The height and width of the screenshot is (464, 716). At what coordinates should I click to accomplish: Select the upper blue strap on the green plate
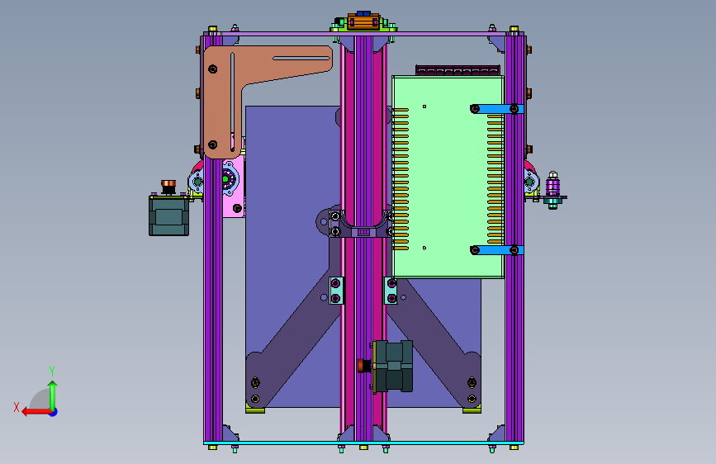(497, 109)
